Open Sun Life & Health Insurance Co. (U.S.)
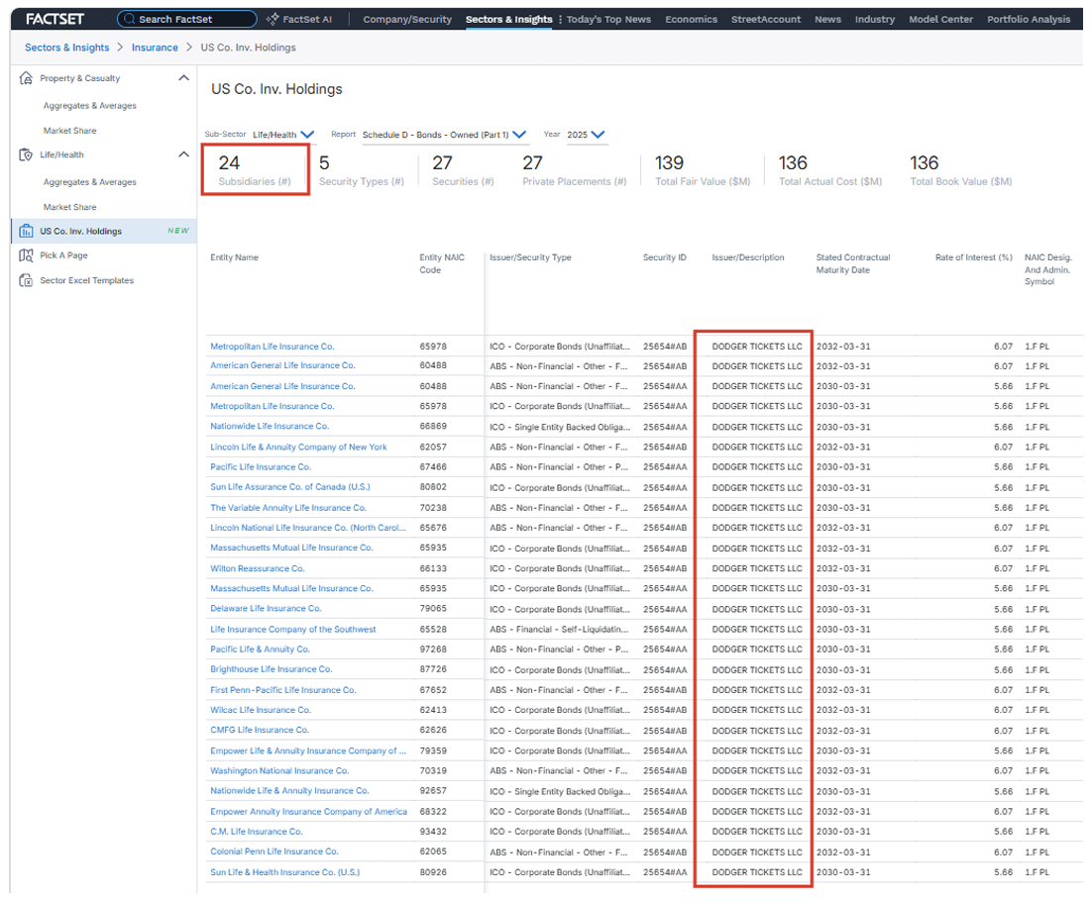 284,872
